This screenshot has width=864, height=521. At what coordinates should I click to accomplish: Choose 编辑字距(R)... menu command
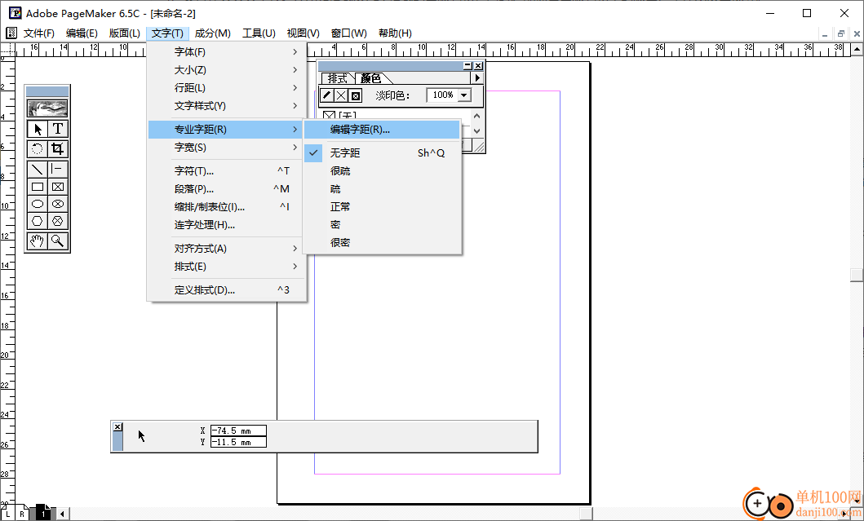pyautogui.click(x=382, y=130)
